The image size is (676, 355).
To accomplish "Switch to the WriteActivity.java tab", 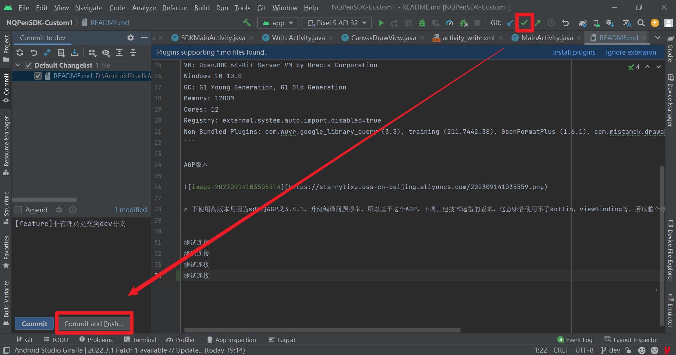I will 298,38.
